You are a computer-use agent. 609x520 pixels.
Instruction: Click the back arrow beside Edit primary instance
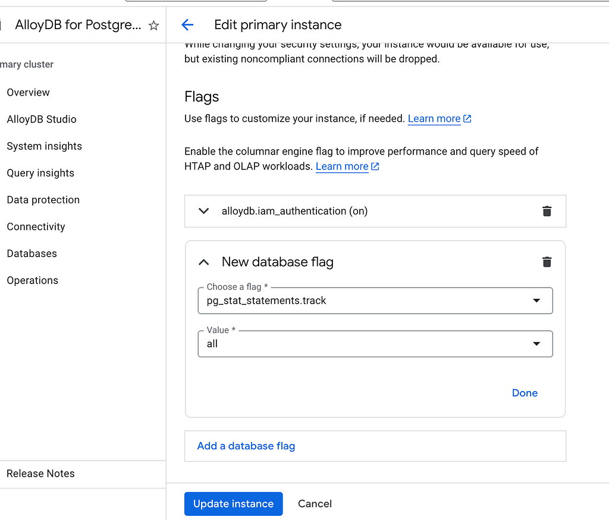click(x=187, y=25)
